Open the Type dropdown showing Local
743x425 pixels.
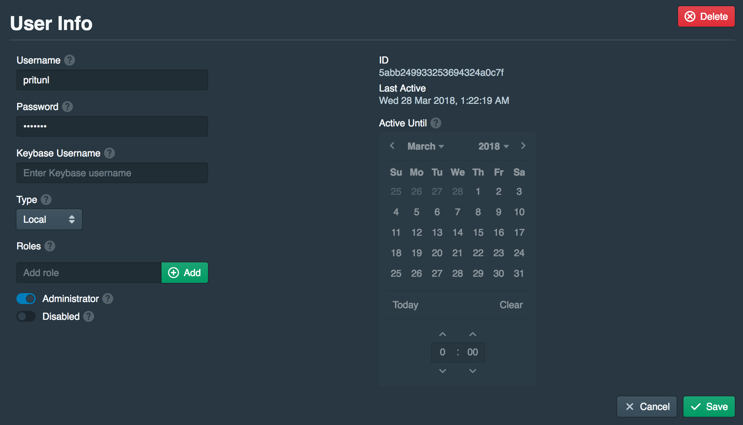pyautogui.click(x=49, y=219)
